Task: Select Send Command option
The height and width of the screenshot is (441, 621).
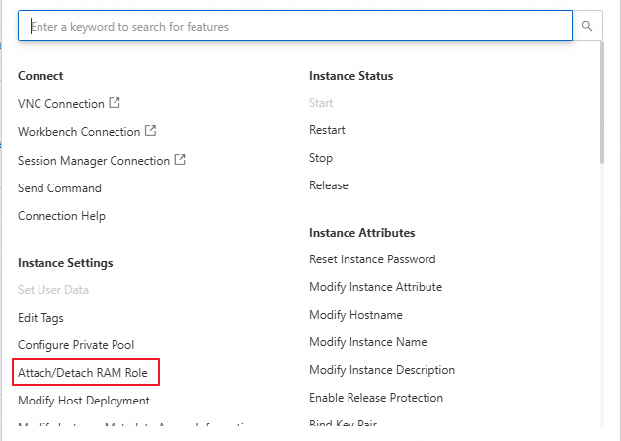Action: point(59,188)
